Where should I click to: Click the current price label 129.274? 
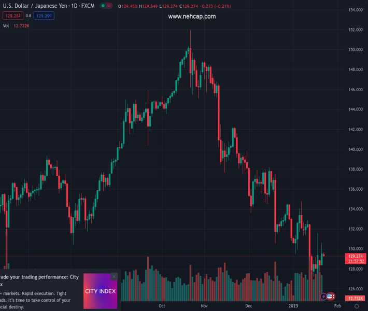(356, 256)
